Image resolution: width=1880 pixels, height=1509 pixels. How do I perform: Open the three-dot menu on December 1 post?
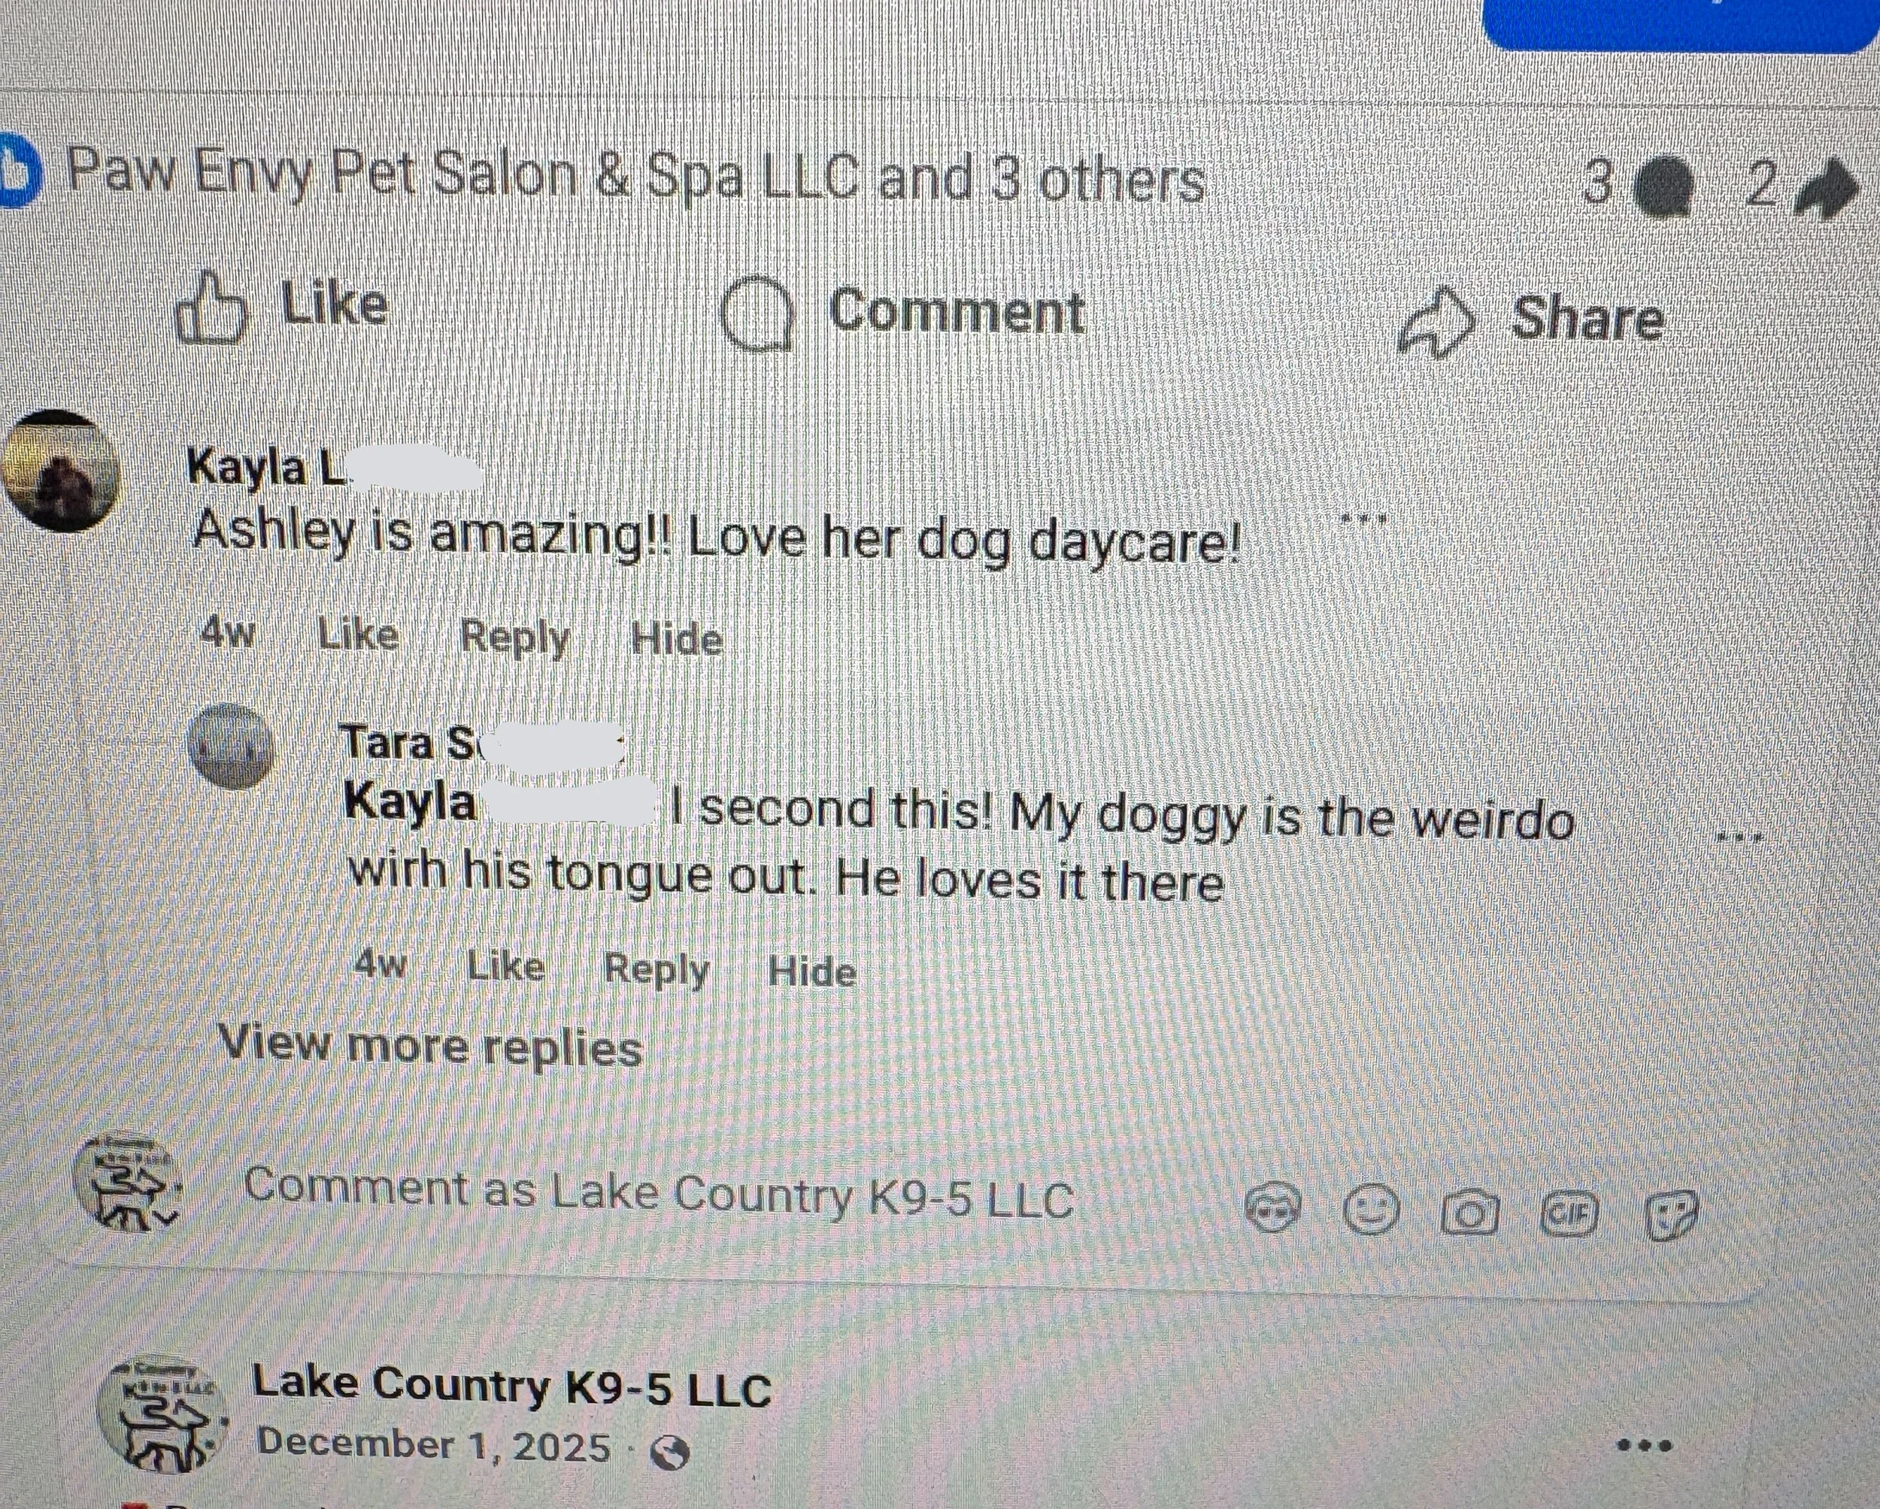[1645, 1445]
